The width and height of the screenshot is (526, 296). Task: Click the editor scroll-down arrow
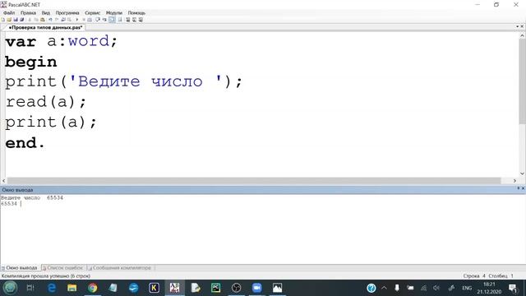(522, 173)
